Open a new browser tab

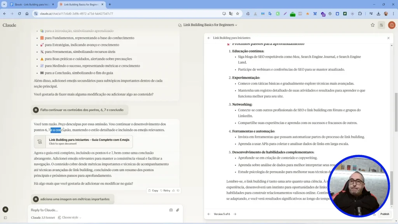coord(110,4)
